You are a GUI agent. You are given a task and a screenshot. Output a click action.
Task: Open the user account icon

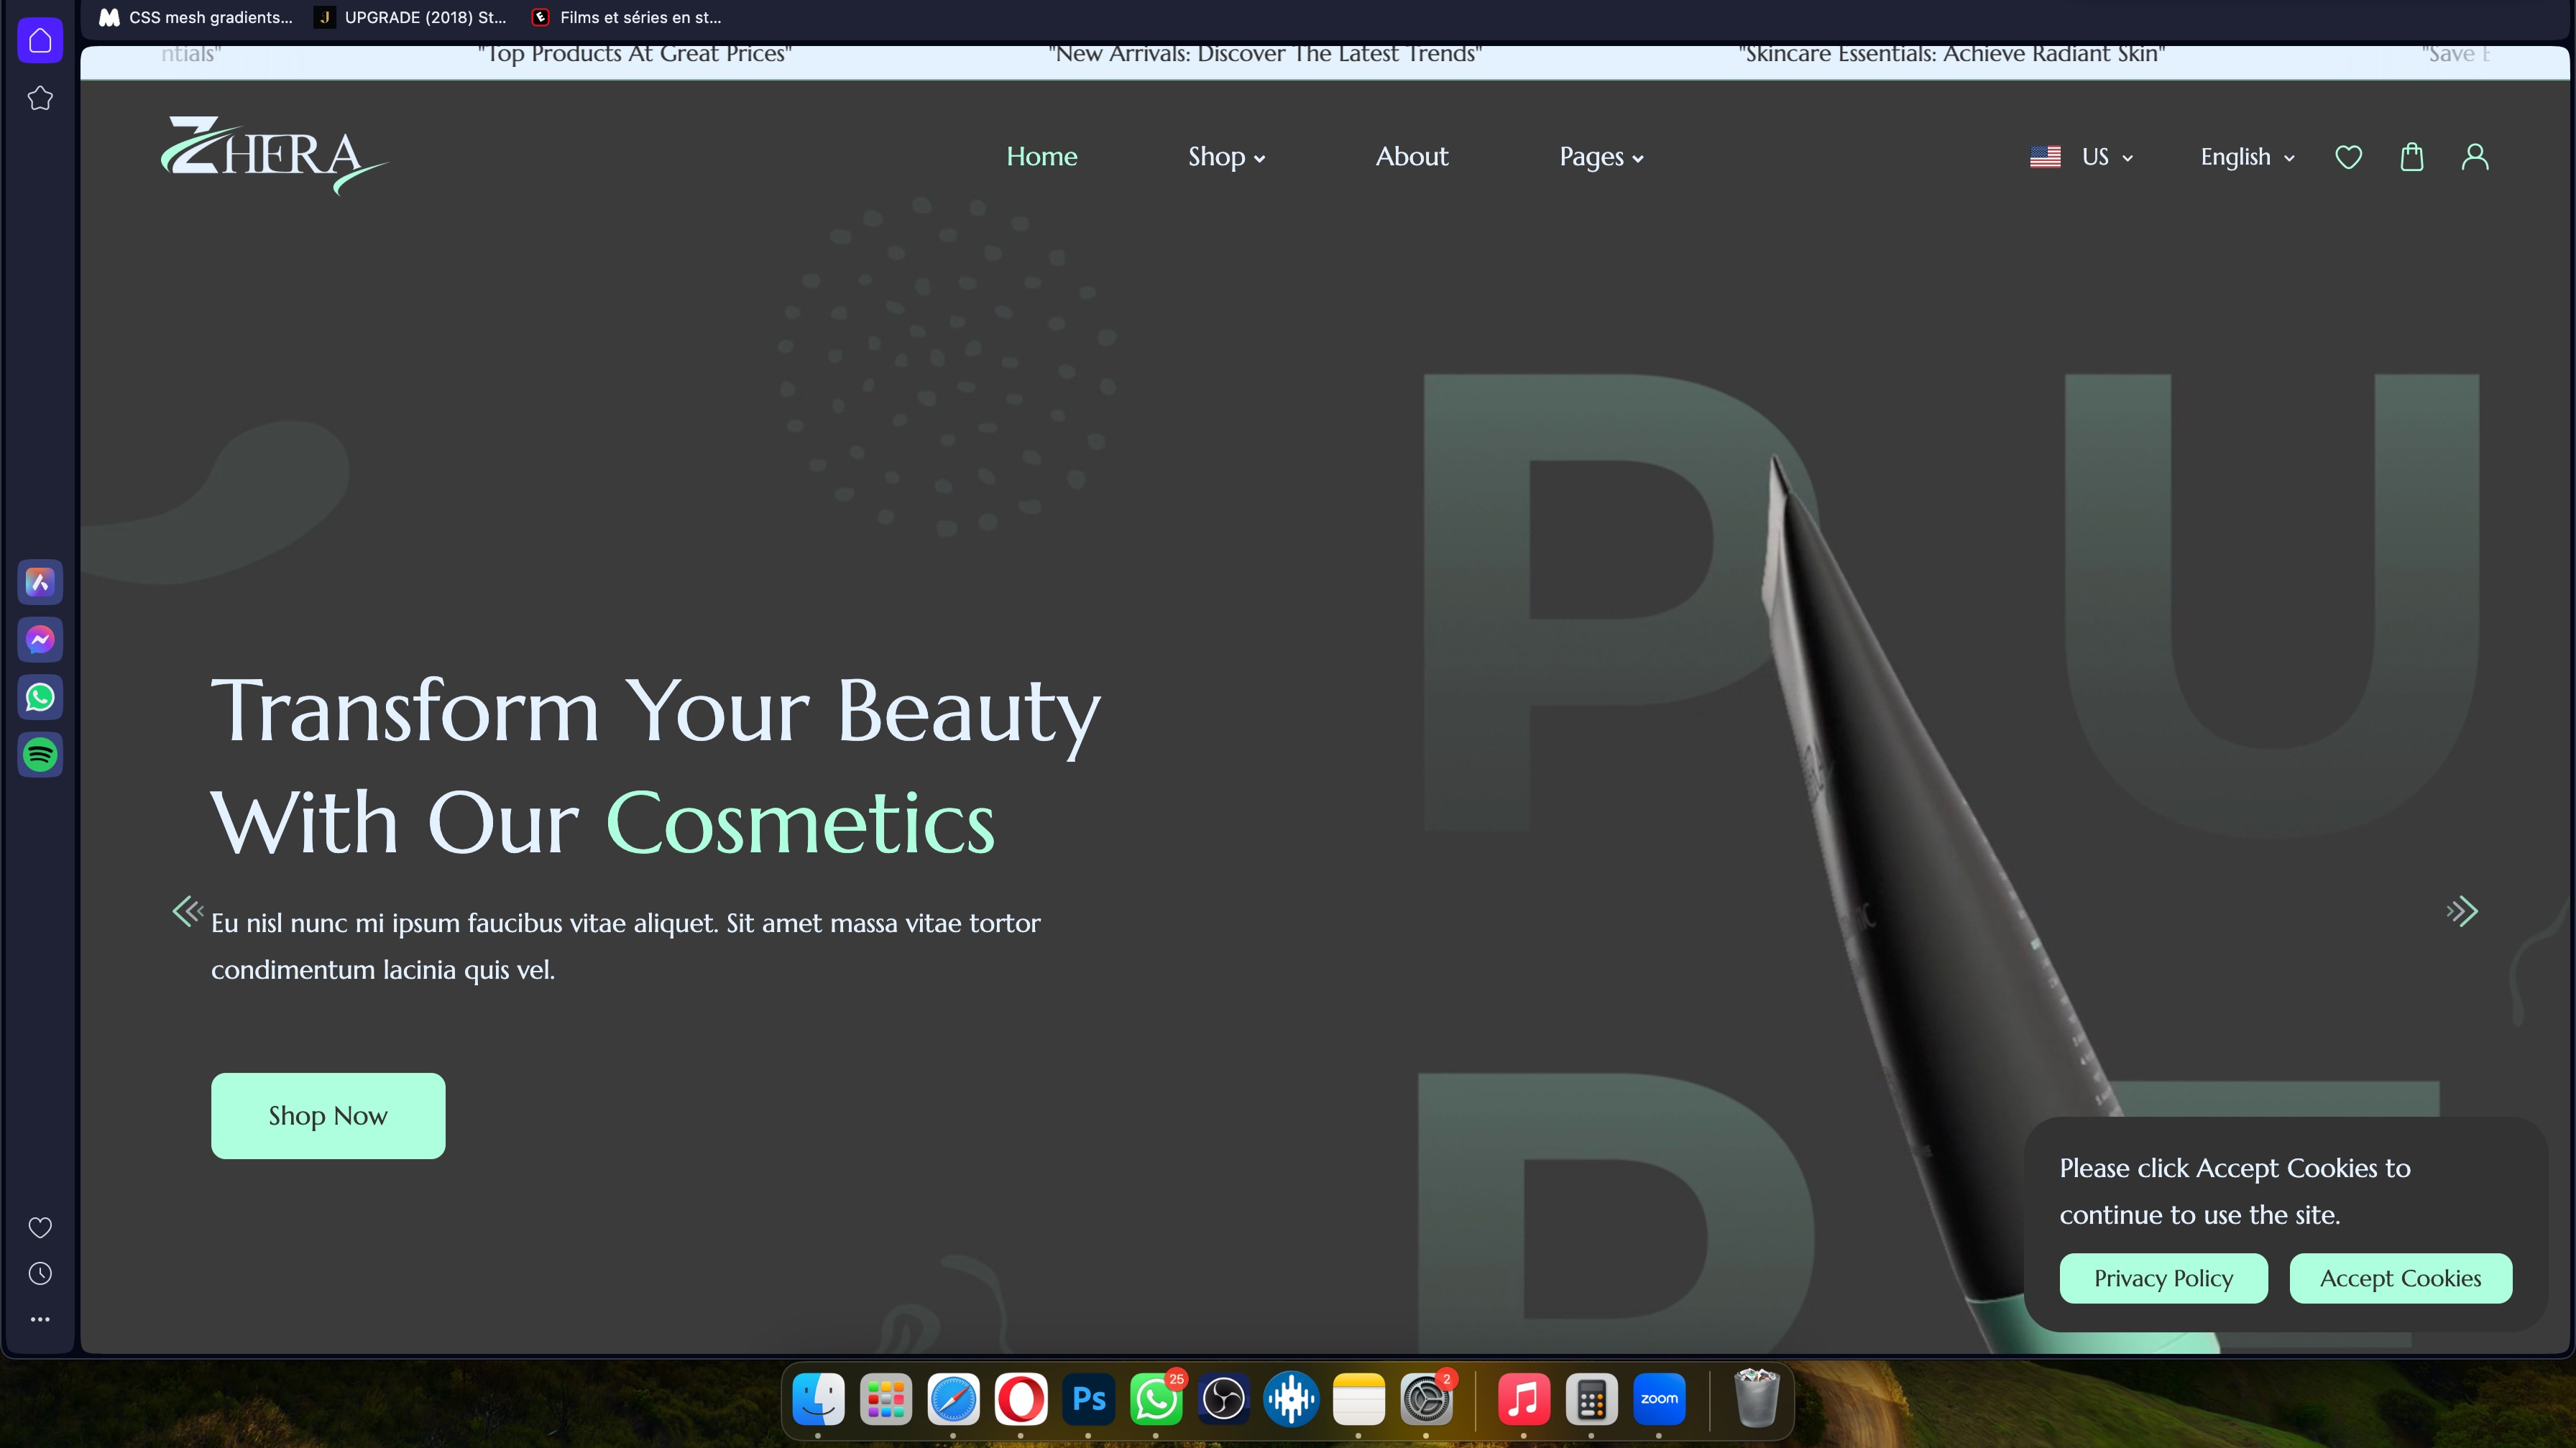click(2475, 157)
